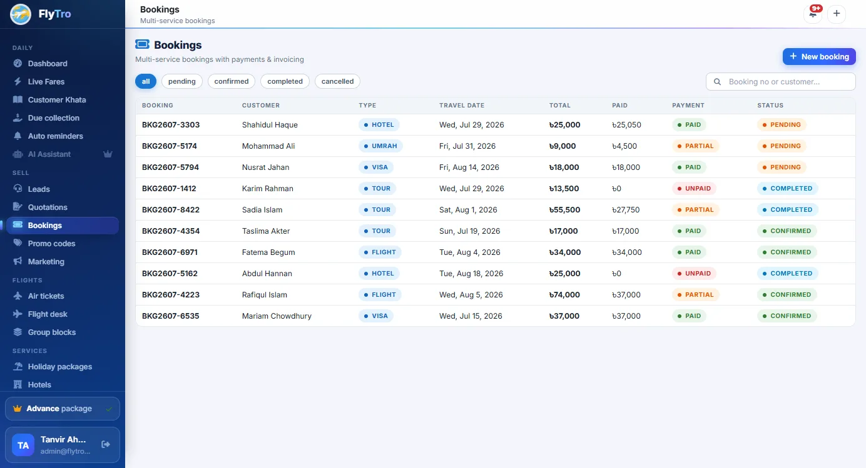Click travel date Sat, Aug 1, 2026
This screenshot has width=866, height=468.
click(468, 210)
